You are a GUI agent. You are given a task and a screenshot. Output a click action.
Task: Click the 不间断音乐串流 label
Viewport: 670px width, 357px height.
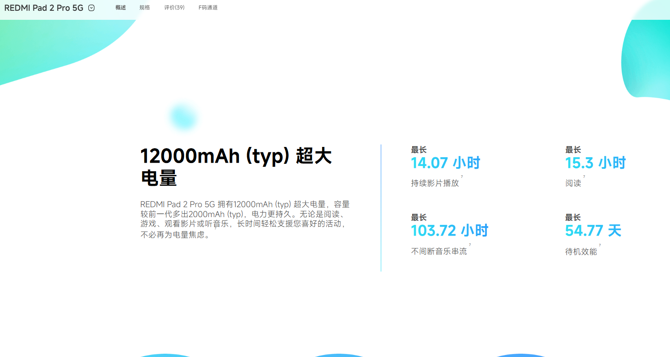click(439, 251)
